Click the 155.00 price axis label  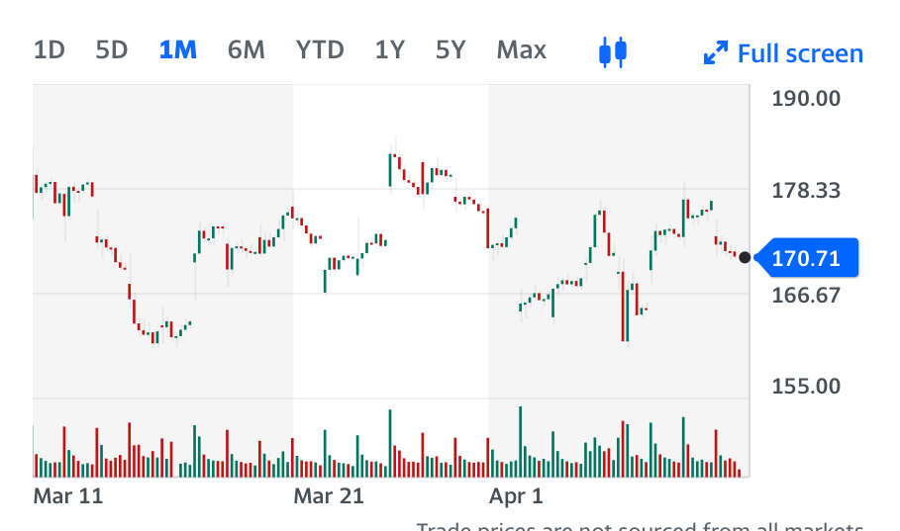point(806,386)
